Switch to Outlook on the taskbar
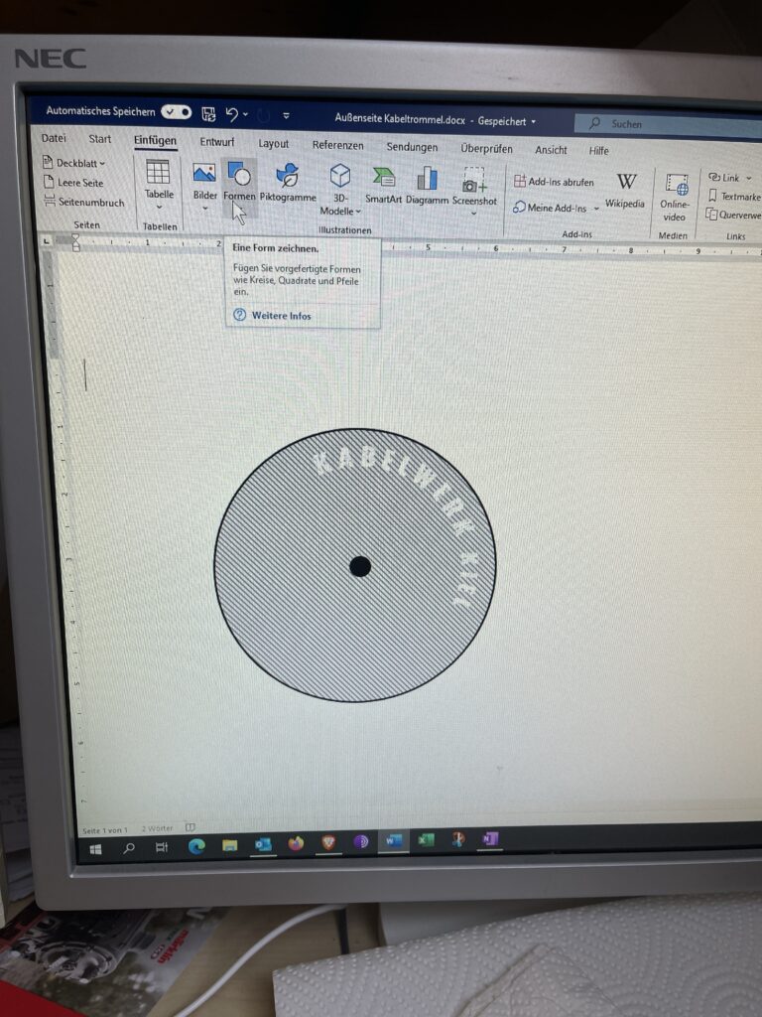This screenshot has width=762, height=1017. (x=263, y=844)
